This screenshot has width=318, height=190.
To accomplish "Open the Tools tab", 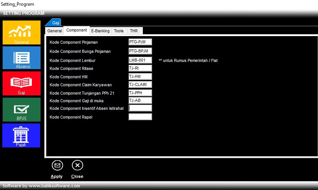I will point(119,31).
